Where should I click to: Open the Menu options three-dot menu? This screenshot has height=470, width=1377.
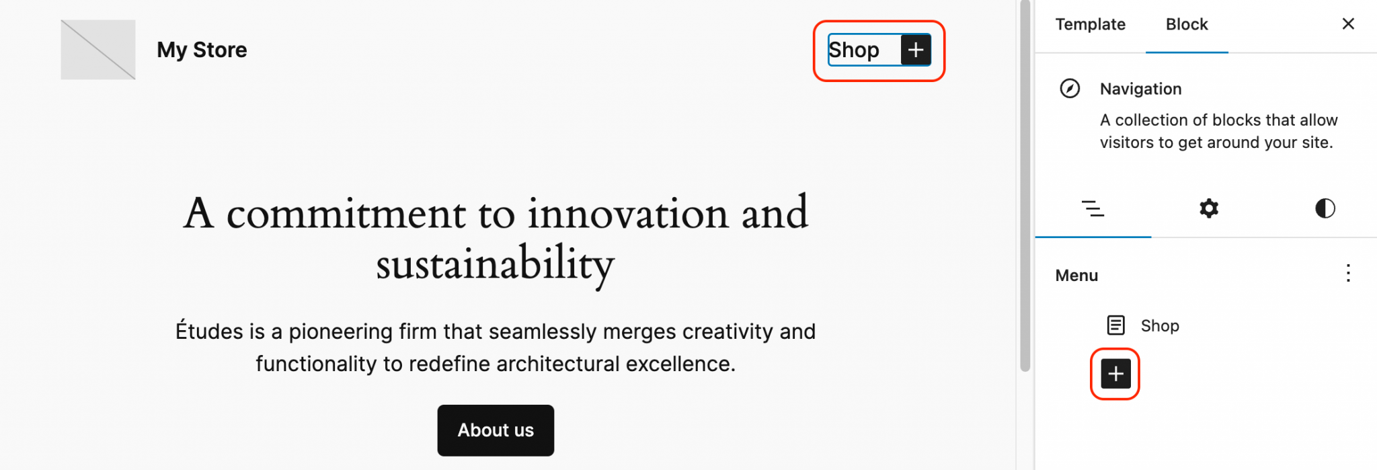[1348, 274]
